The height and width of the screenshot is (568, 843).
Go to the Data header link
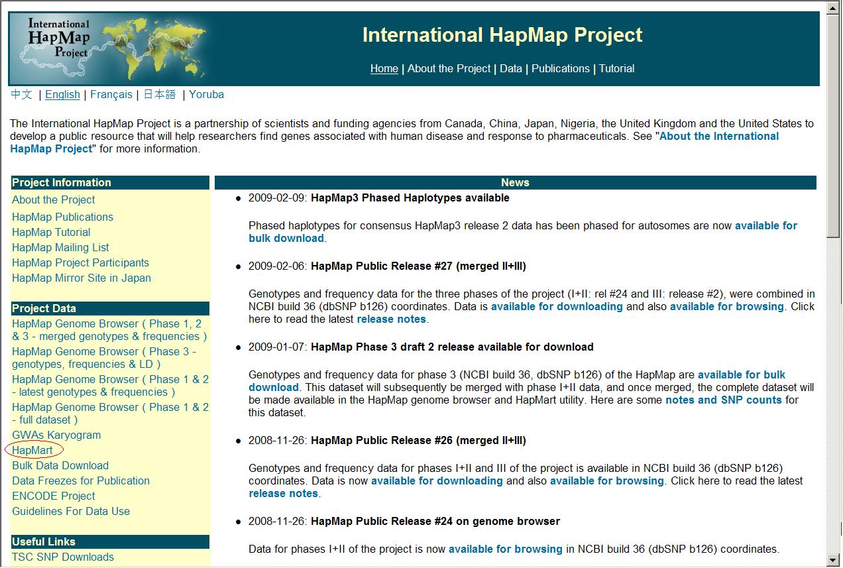(x=510, y=69)
